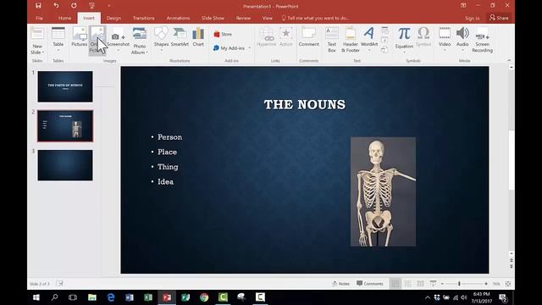The width and height of the screenshot is (542, 305).
Task: Open the View tab
Action: (268, 18)
